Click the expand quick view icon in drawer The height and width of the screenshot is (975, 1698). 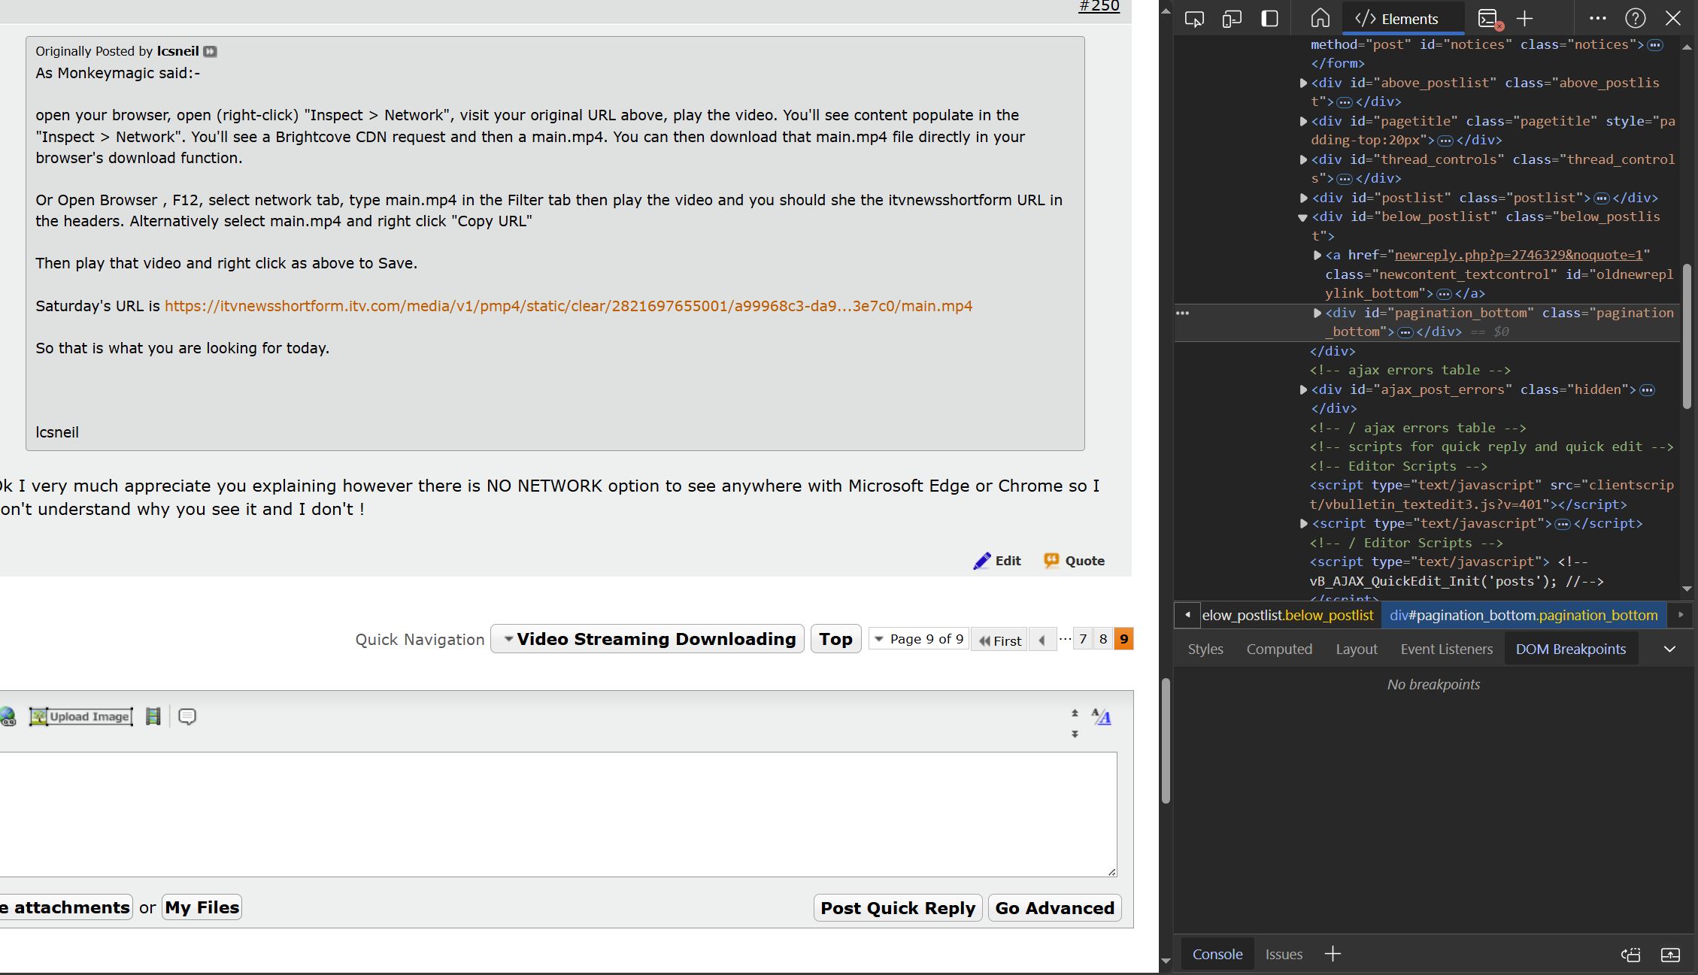1670,955
